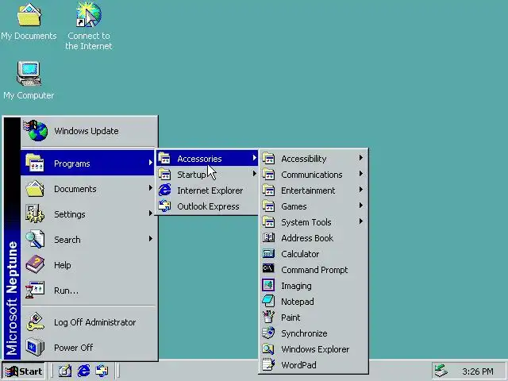
Task: Expand the System Tools submenu arrow
Action: coord(361,221)
